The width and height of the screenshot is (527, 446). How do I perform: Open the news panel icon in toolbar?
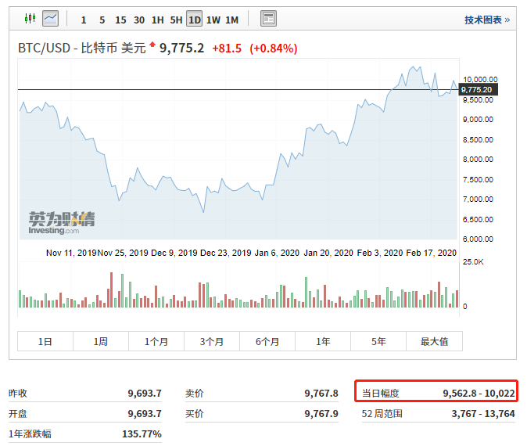coord(268,19)
